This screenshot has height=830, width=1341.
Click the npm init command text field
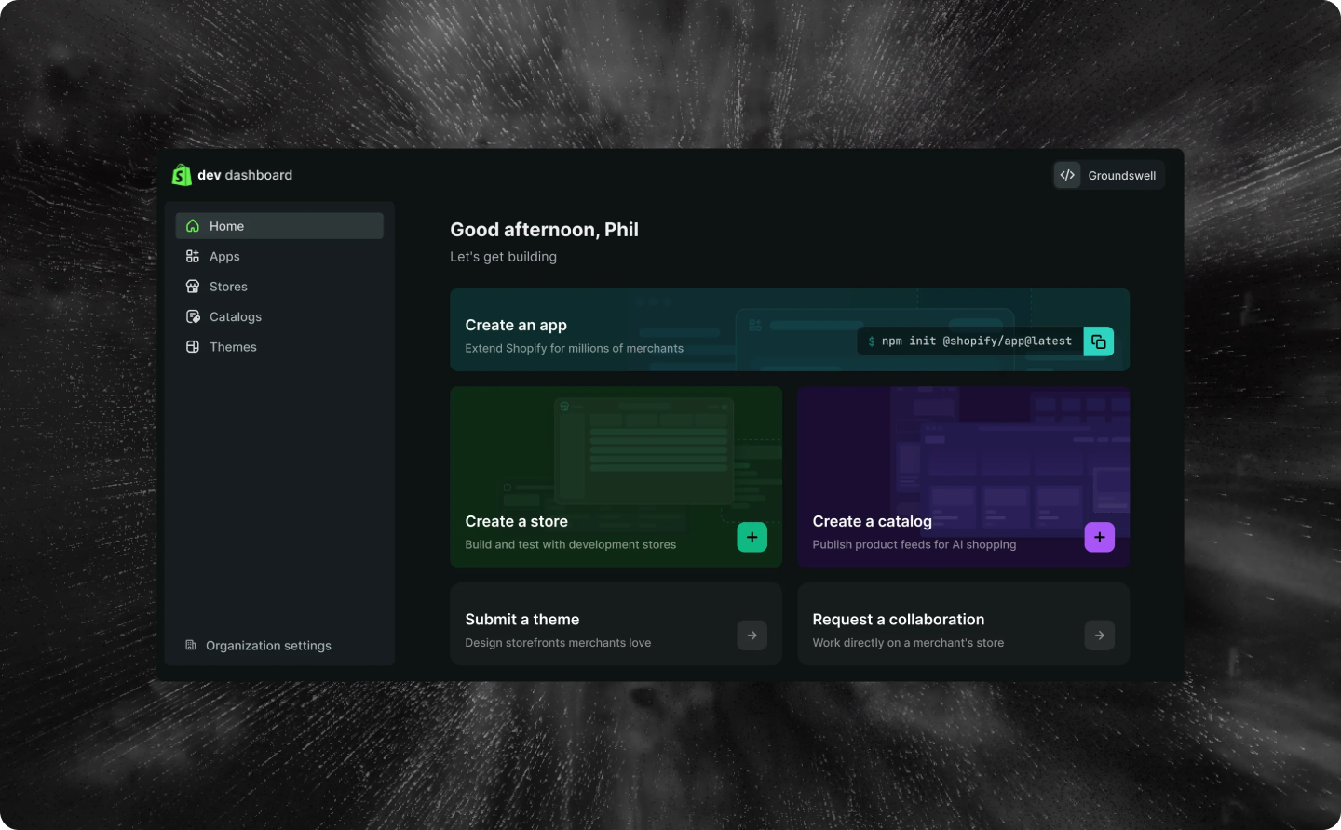(970, 341)
